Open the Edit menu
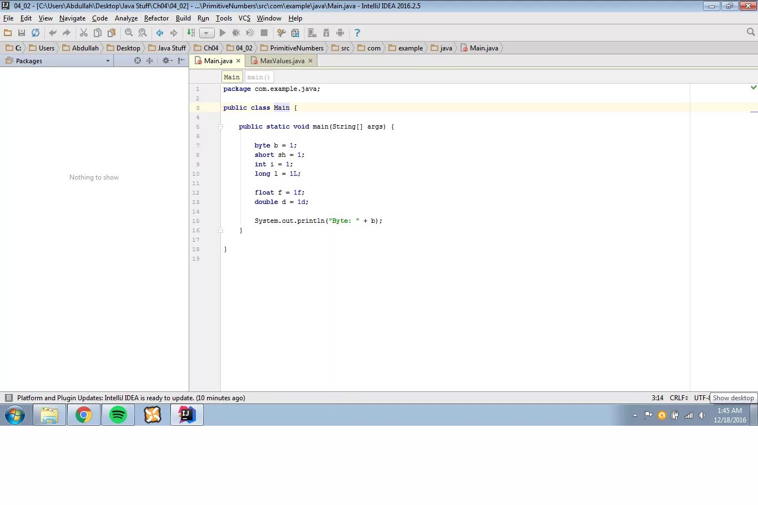758x505 pixels. click(x=26, y=18)
